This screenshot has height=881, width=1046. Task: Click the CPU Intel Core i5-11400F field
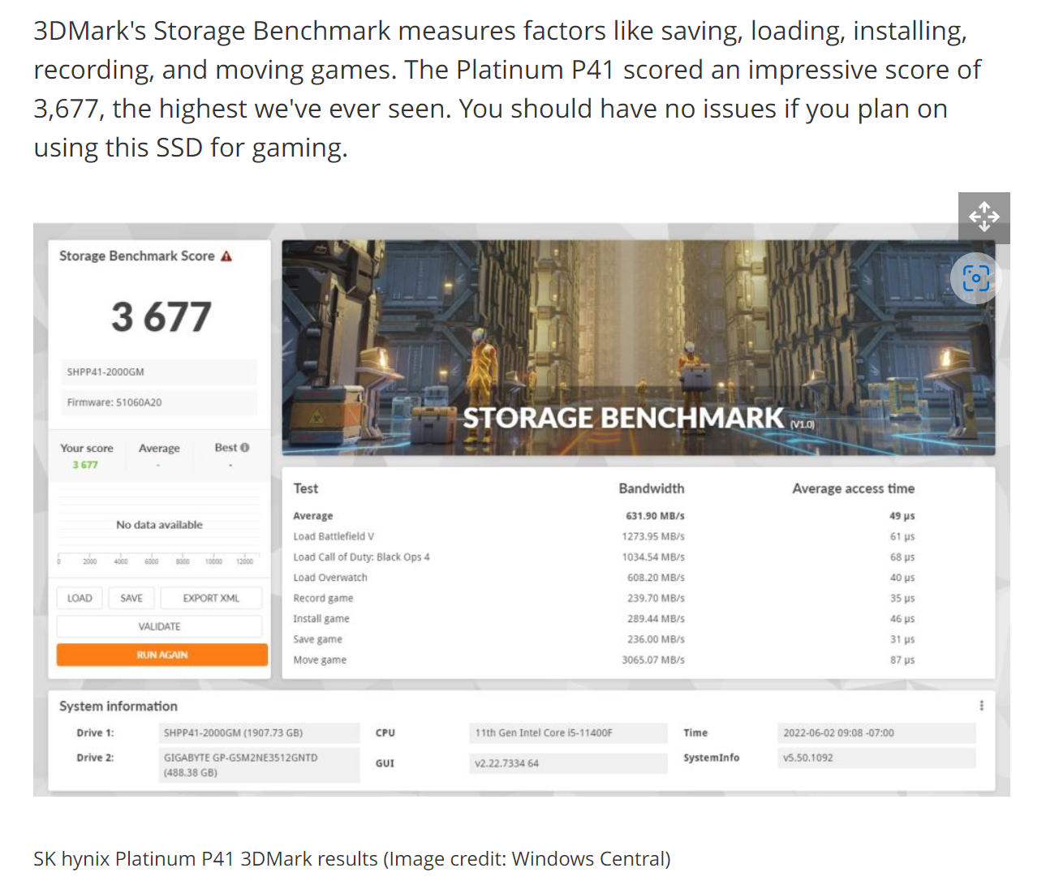click(567, 733)
